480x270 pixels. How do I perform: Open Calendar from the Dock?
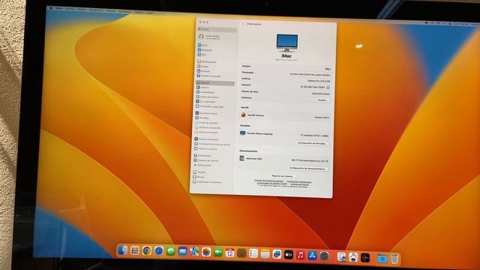[230, 253]
